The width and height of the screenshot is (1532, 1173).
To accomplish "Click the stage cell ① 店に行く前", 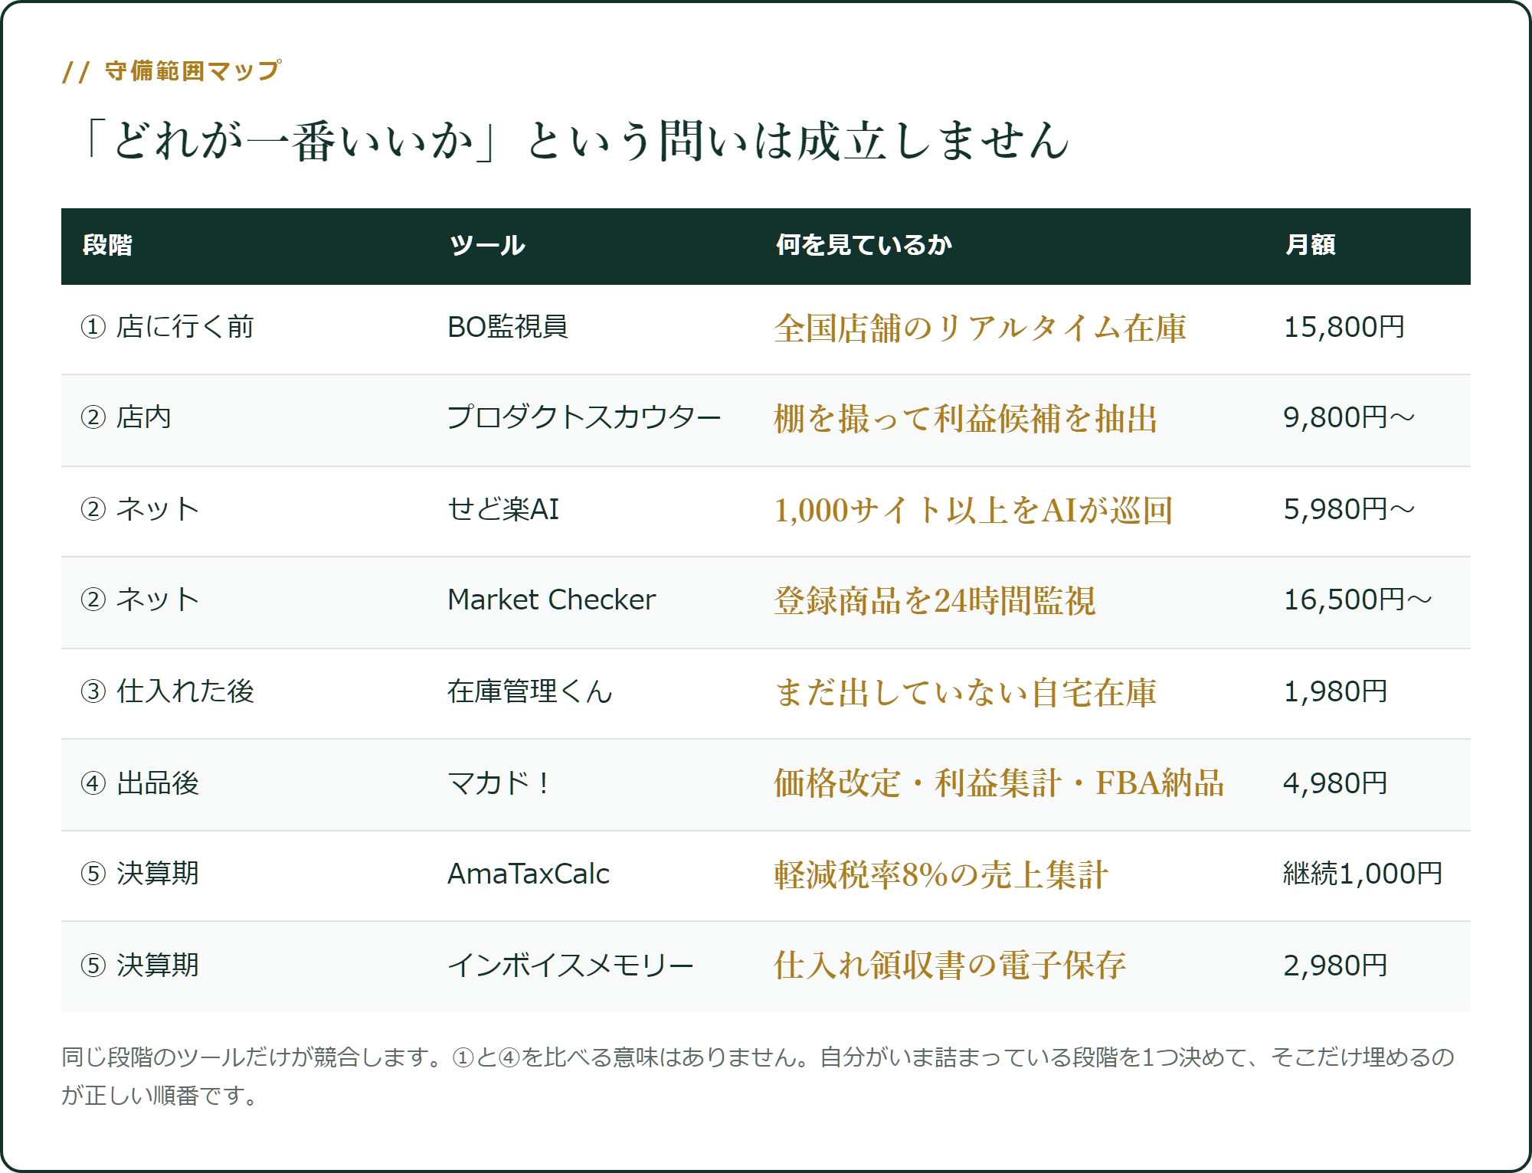I will pyautogui.click(x=168, y=327).
